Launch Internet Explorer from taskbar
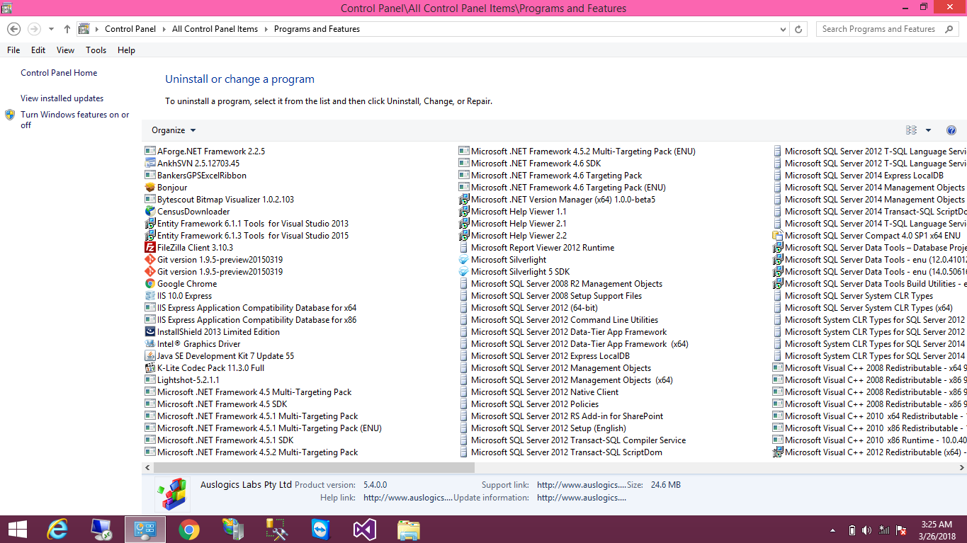This screenshot has height=543, width=967. [x=57, y=530]
